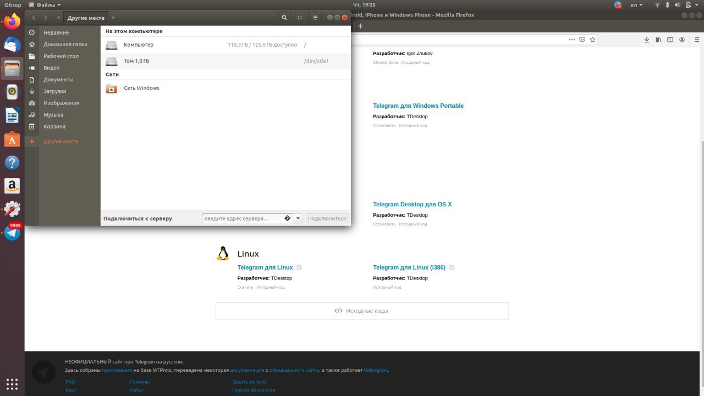Open Firefox account icon
704x396 pixels.
682,40
